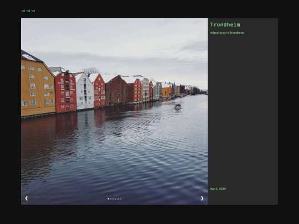Screen dimensions: 299x224
Task: Click the Trondheim harbor photo
Action: (x=115, y=111)
